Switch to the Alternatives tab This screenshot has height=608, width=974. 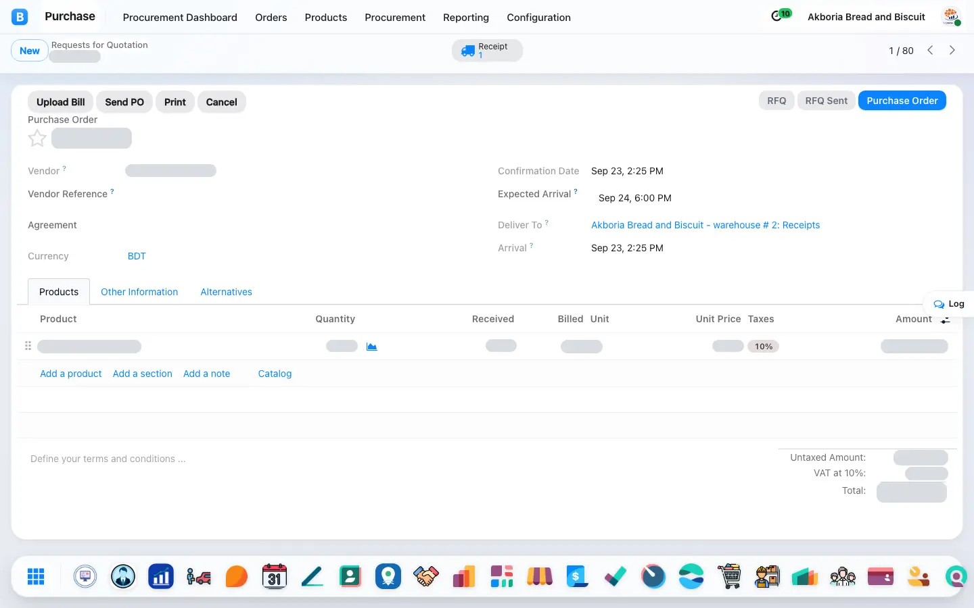click(x=227, y=292)
